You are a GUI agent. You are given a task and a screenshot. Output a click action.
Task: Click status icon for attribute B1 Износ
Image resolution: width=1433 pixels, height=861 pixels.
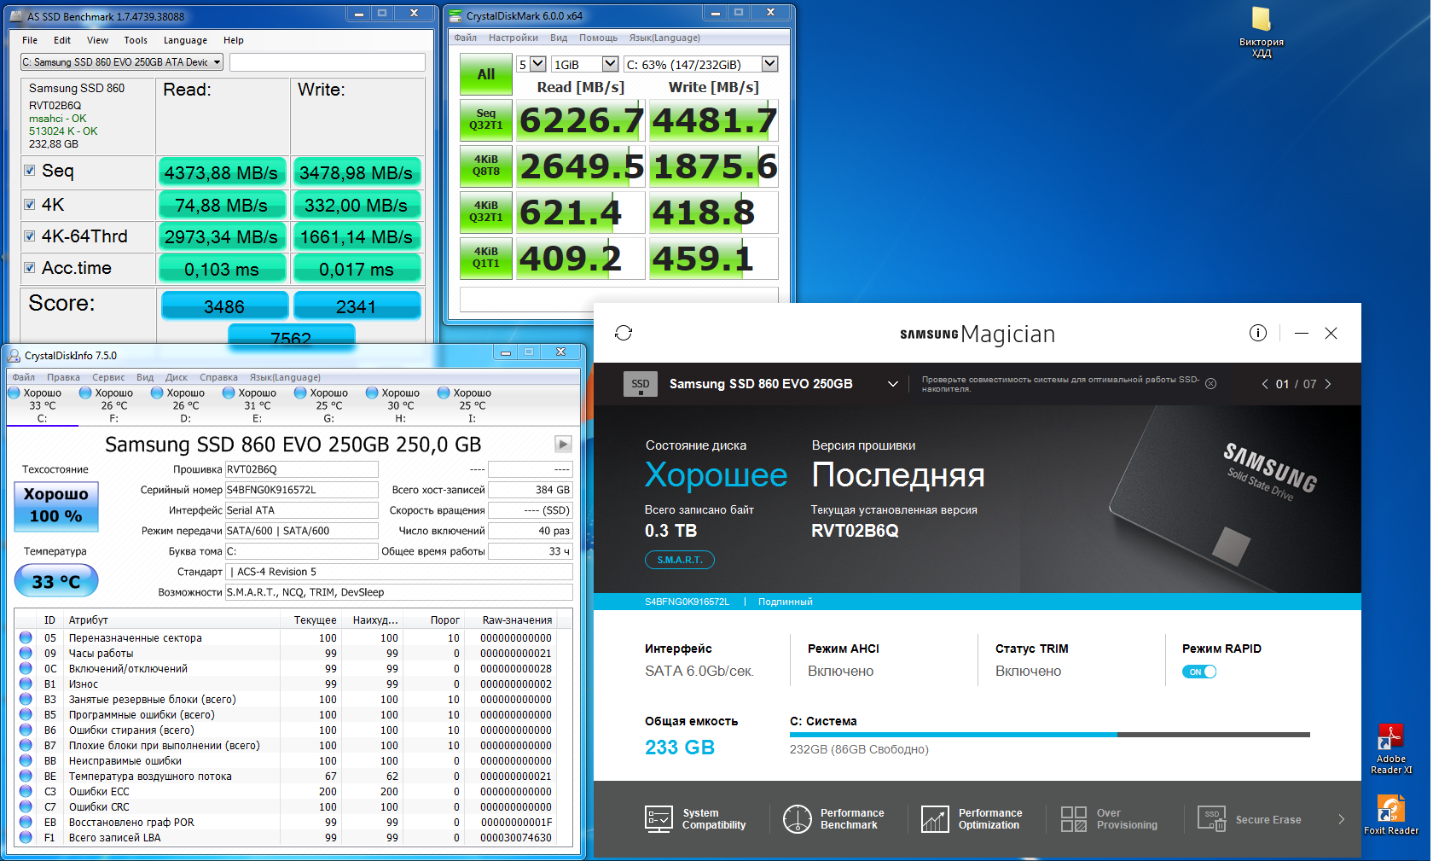26,684
